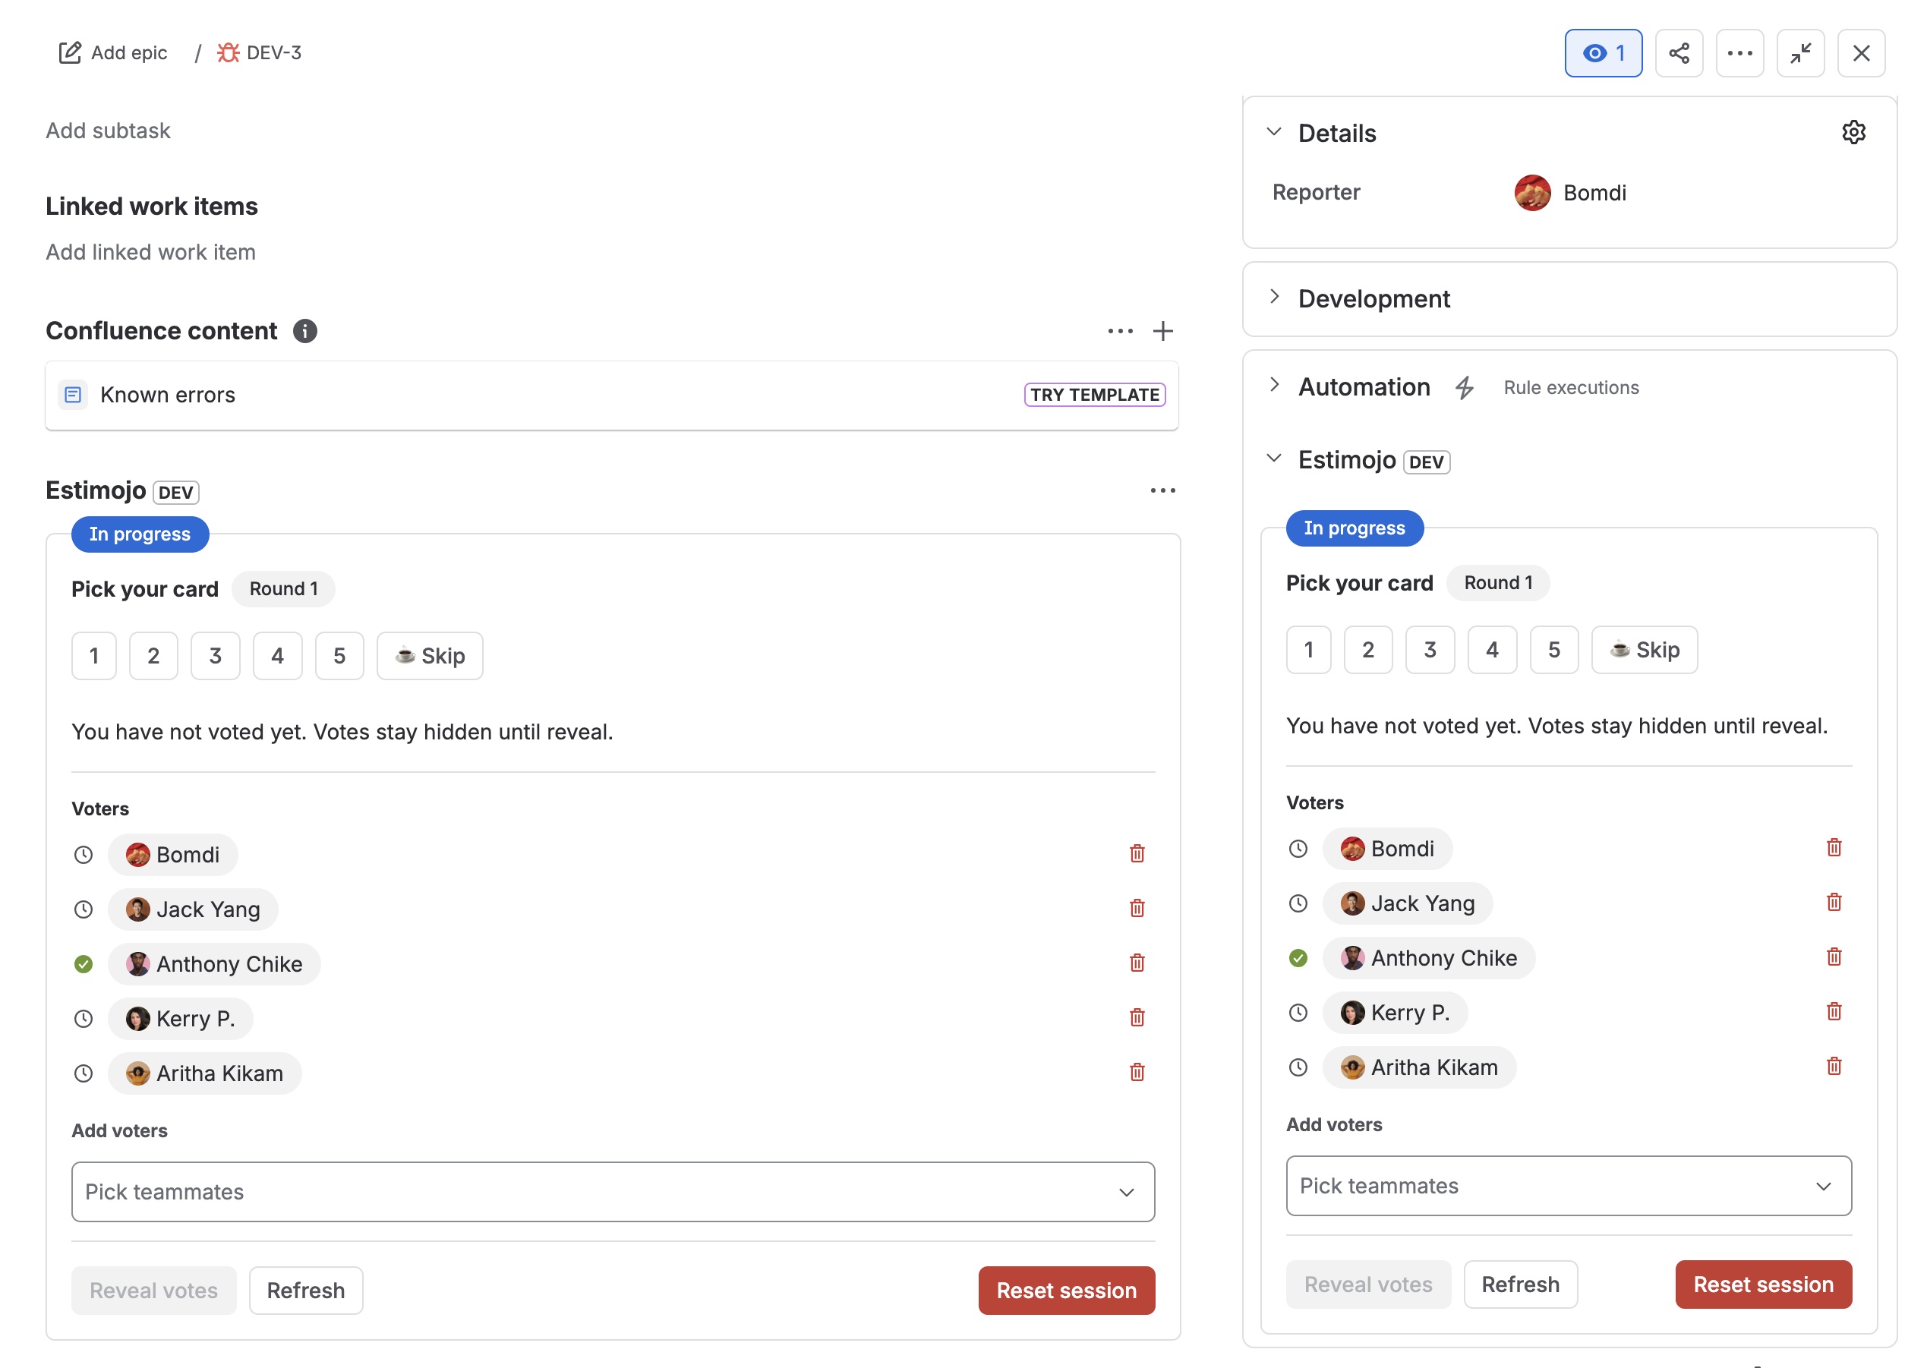Click voted checkmark beside Anthony Chike in main panel
This screenshot has height=1368, width=1927.
(84, 964)
